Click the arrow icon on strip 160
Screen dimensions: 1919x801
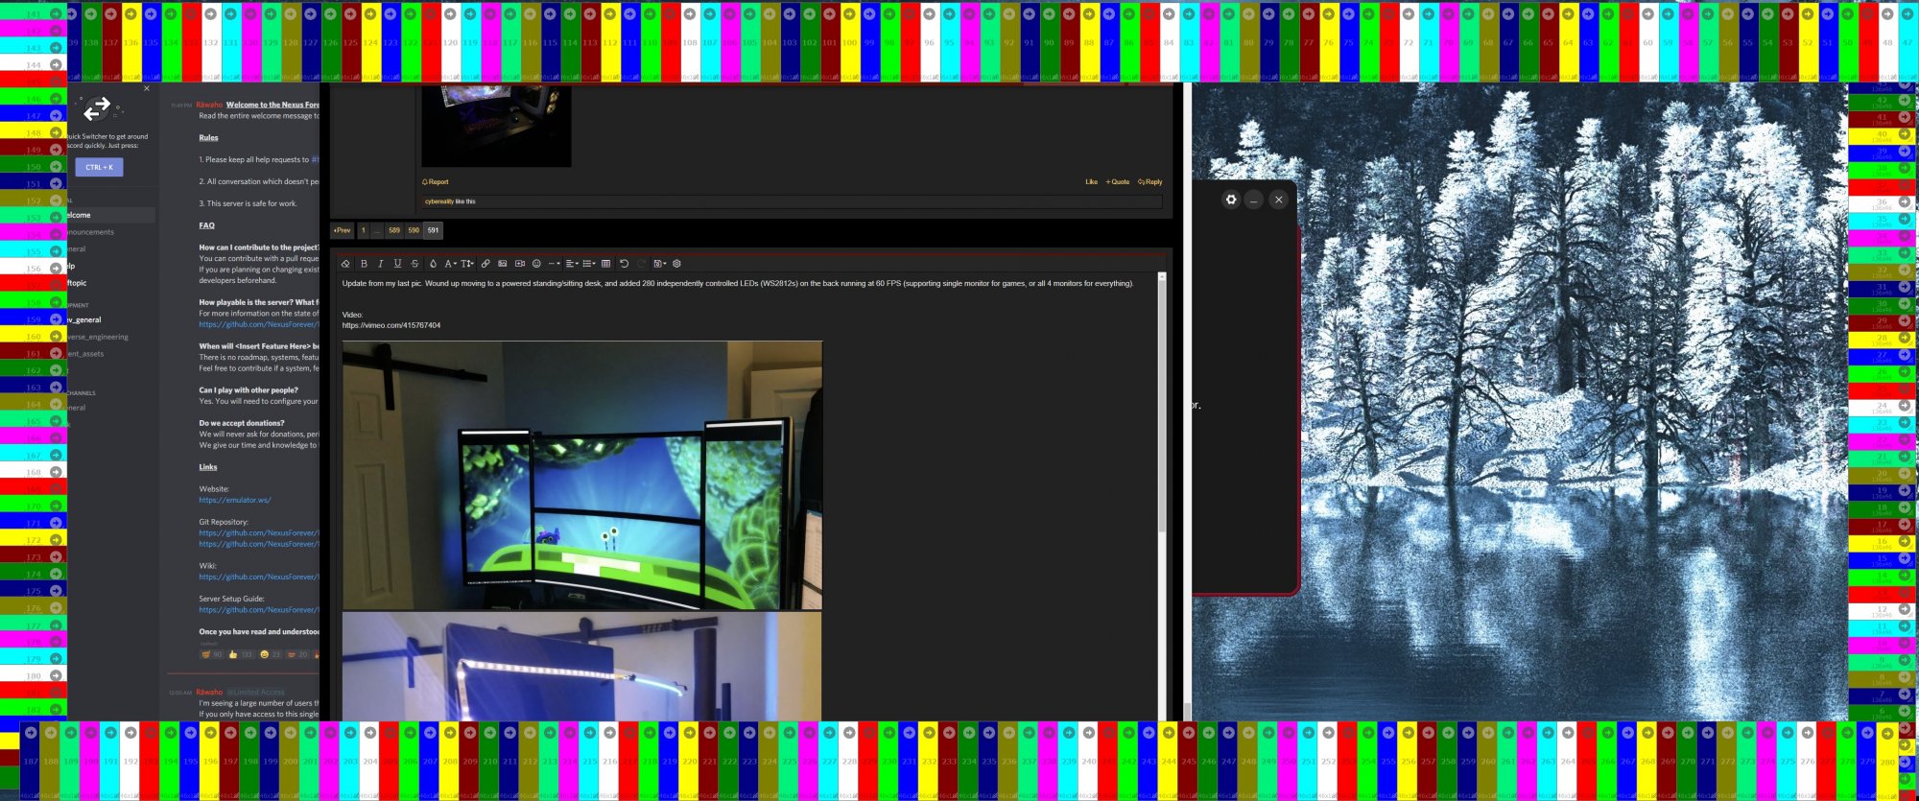(56, 337)
